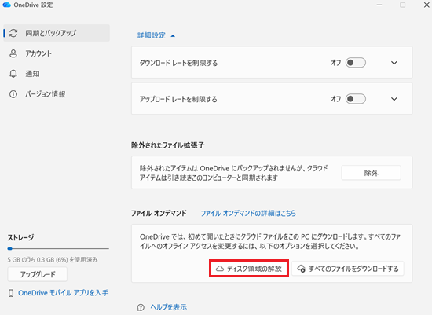The image size is (432, 315).
Task: Toggle アップロード レートを制限する switch
Action: pos(356,99)
